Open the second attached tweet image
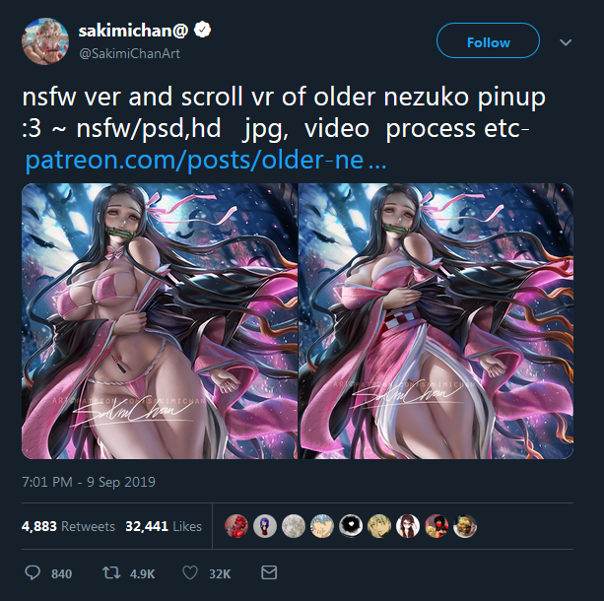604x601 pixels. (x=436, y=321)
